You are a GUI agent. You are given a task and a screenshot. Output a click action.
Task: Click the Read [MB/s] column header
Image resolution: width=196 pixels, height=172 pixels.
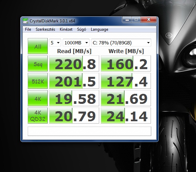[x=74, y=51]
